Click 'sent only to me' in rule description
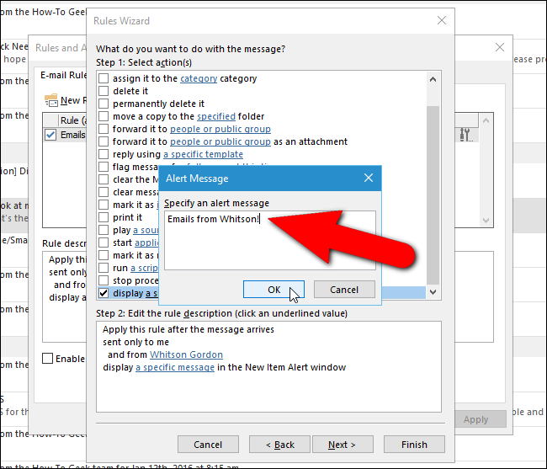Viewport: 547px width, 469px height. point(135,342)
